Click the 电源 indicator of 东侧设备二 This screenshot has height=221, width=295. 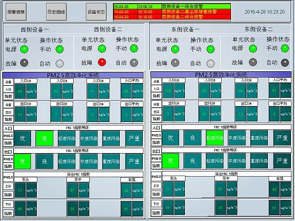(x=253, y=48)
